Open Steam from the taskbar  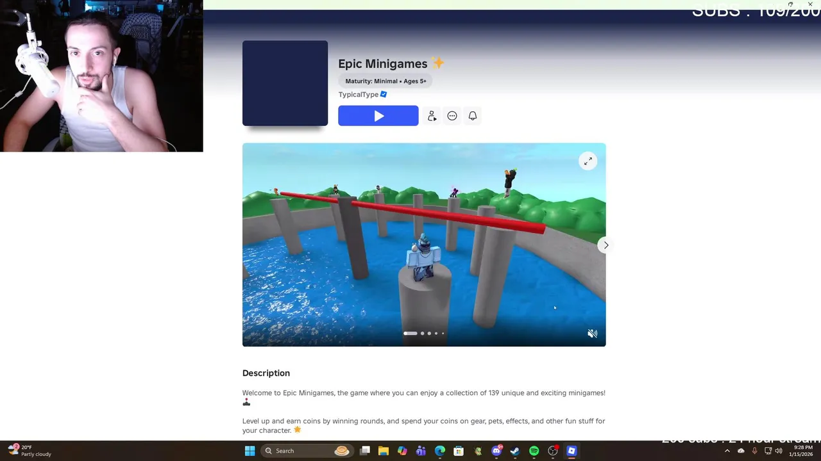515,451
